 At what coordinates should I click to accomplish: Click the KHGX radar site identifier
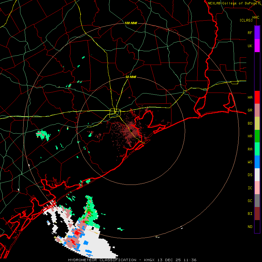coord(149,260)
